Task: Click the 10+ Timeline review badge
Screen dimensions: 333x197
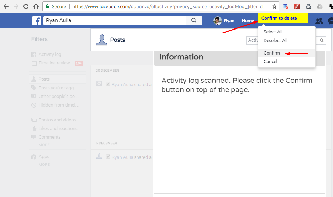Action: pyautogui.click(x=78, y=63)
